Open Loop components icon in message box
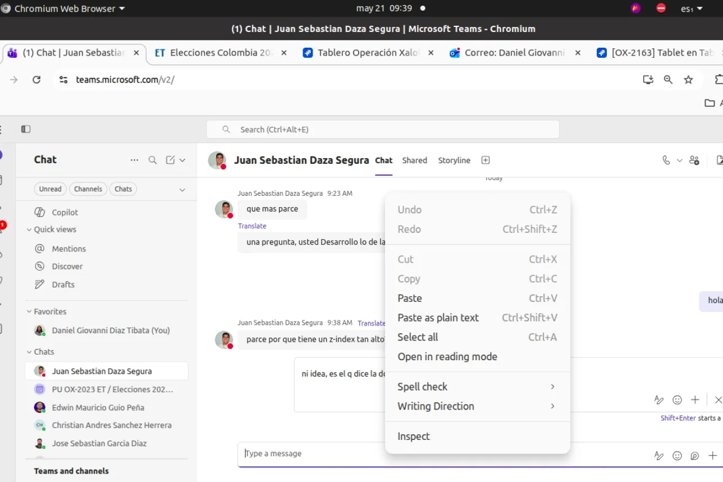The image size is (723, 482). (695, 456)
